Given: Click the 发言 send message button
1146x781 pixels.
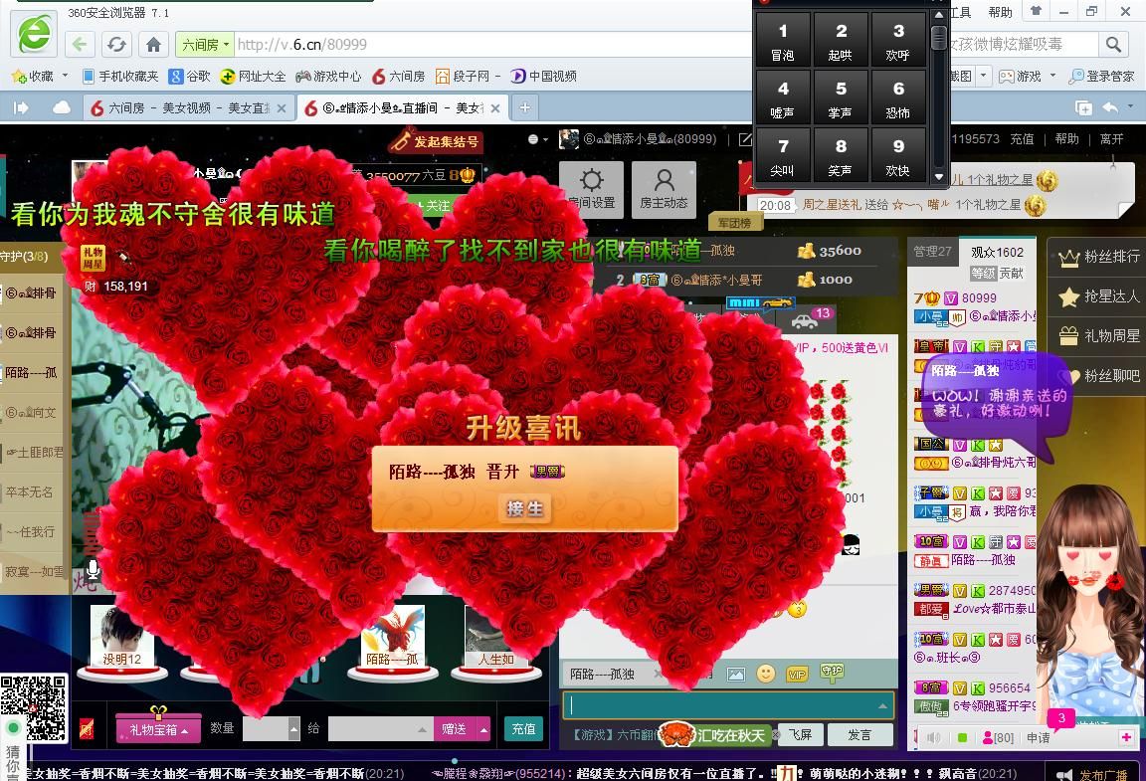Looking at the screenshot, I should click(x=859, y=735).
